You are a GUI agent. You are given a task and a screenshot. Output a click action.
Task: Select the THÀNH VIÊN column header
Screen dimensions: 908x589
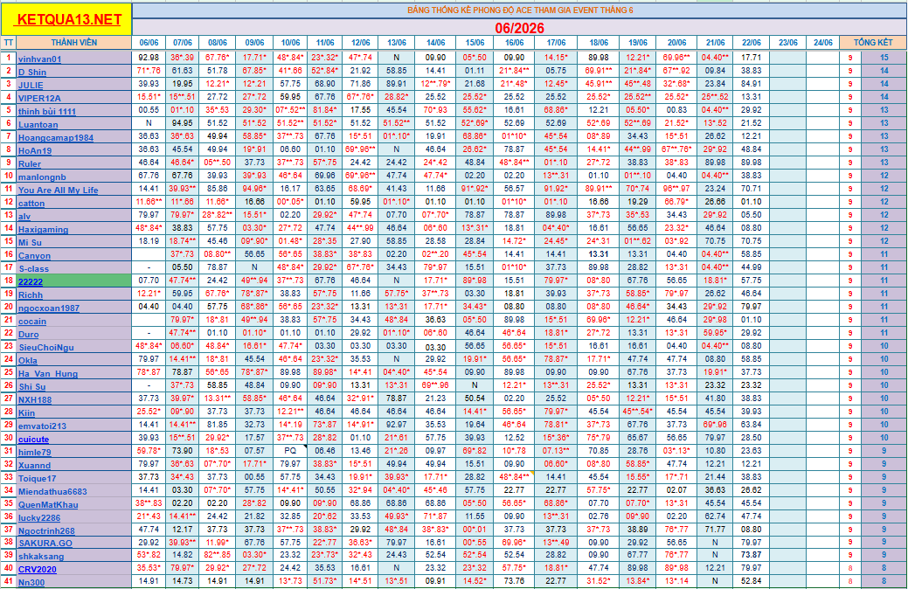click(x=74, y=42)
